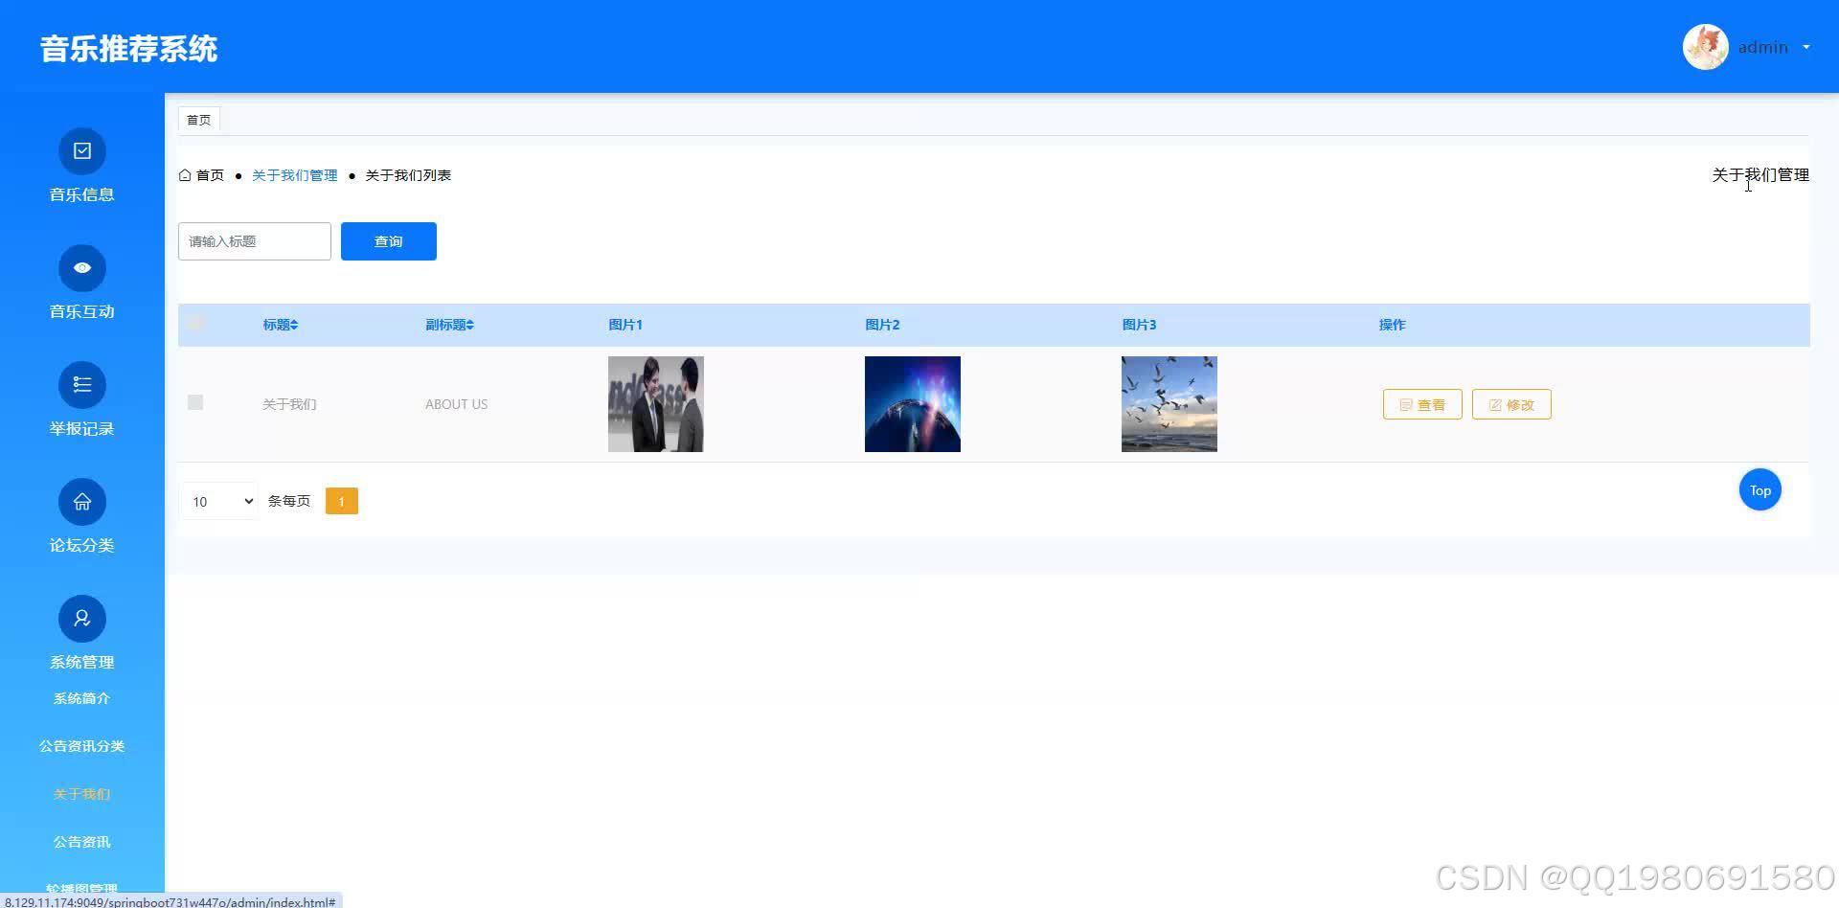Screen dimensions: 1839x908
Task: Click the admin avatar picture
Action: coord(1705,47)
